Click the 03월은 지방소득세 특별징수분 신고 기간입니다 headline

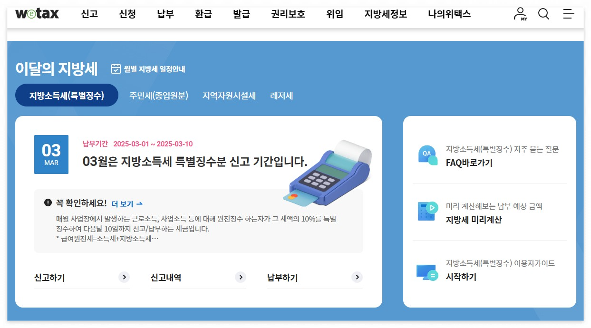(195, 161)
